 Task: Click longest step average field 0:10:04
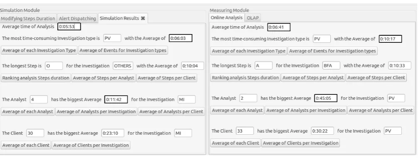(193, 66)
